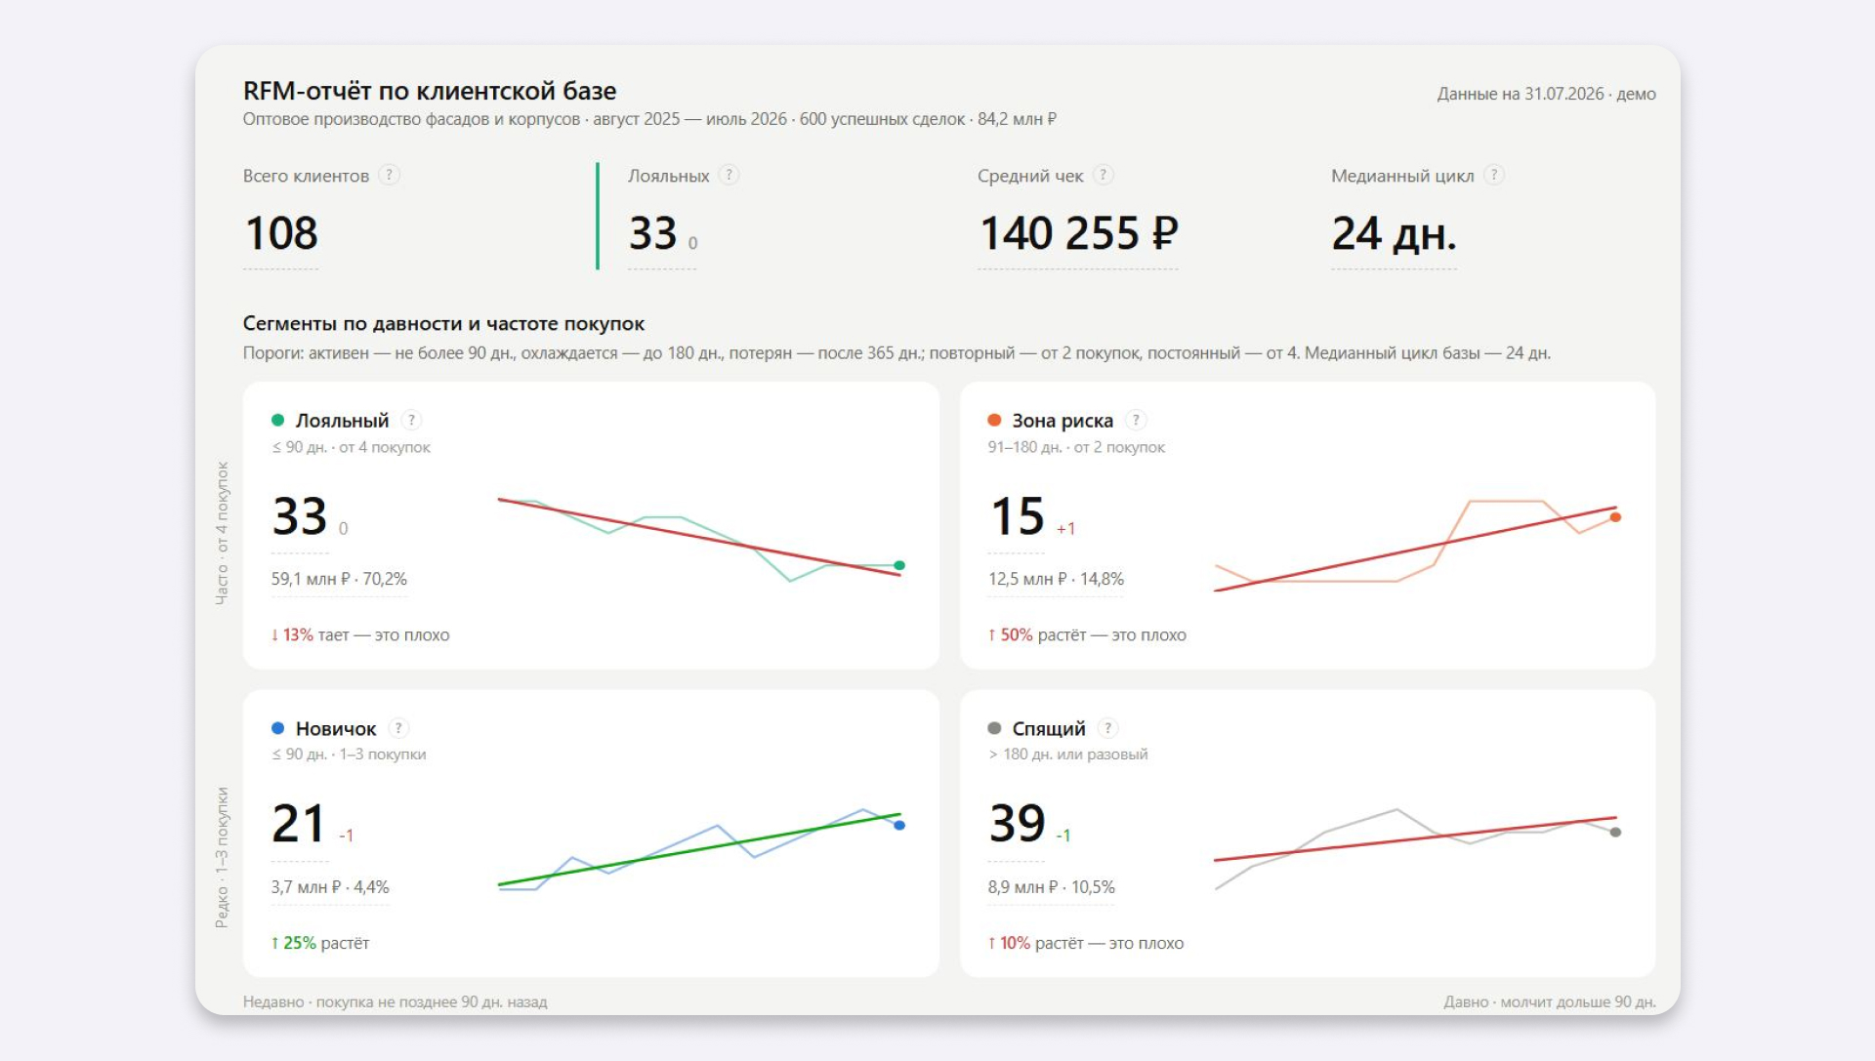Click the 108 total clients value
This screenshot has width=1875, height=1061.
click(x=281, y=234)
